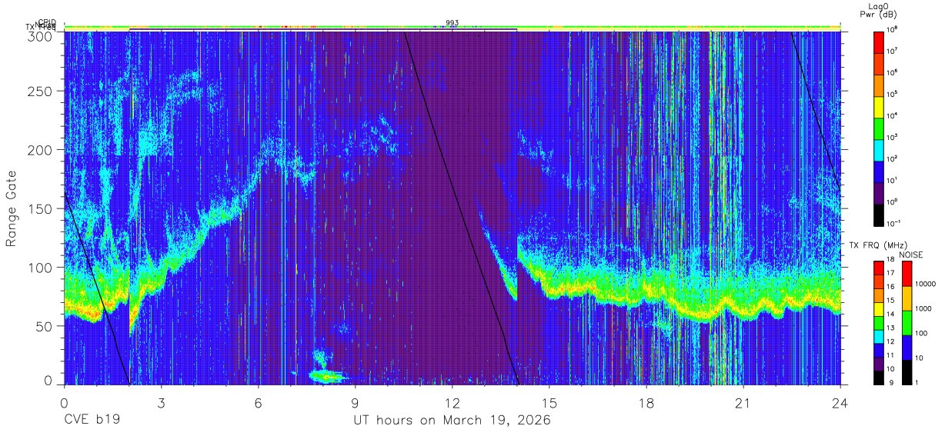Click the '100' tick on the Range Gate axis
Screen dimensions: 945x436
click(x=39, y=267)
